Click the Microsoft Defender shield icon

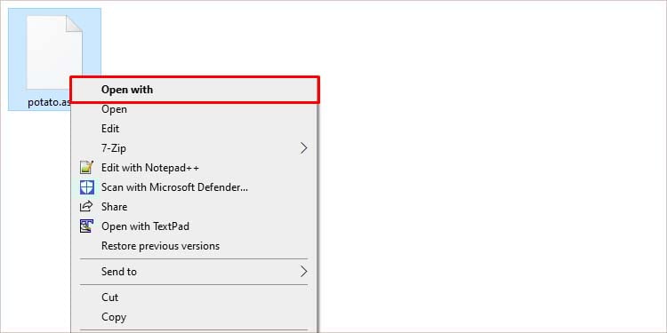coord(87,187)
